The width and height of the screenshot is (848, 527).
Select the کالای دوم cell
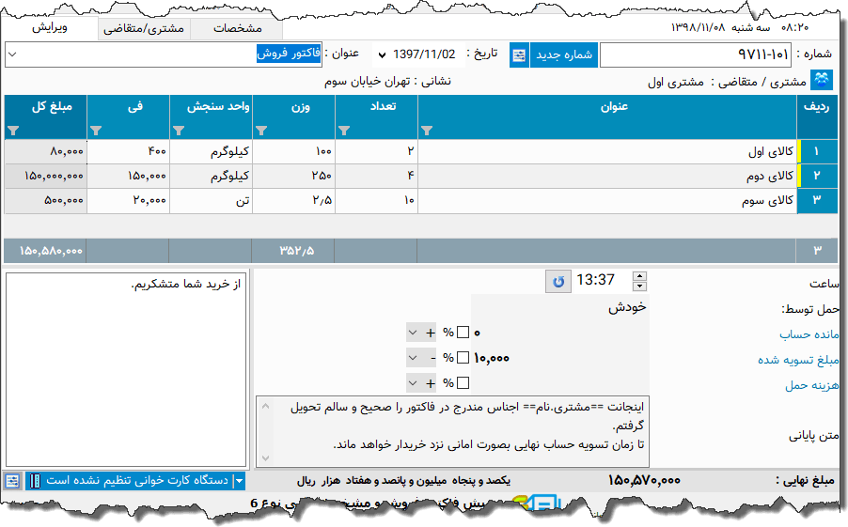(607, 176)
